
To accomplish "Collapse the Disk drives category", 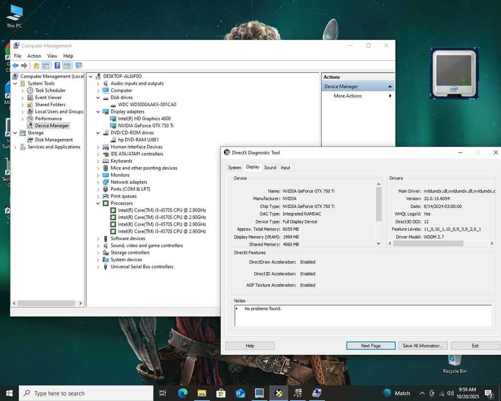I will click(98, 98).
